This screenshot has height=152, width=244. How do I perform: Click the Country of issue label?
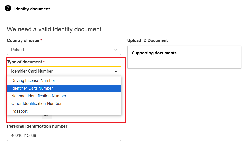point(23,40)
